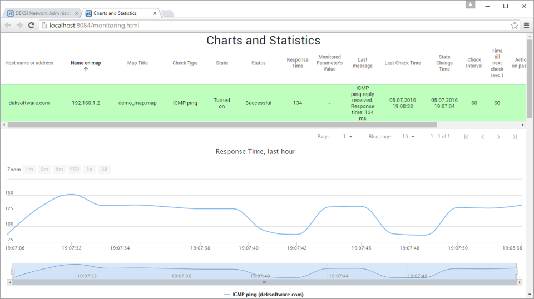
Task: Go to the next results page
Action: (498, 137)
